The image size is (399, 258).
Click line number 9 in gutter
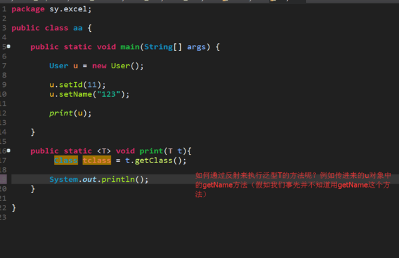pyautogui.click(x=5, y=85)
